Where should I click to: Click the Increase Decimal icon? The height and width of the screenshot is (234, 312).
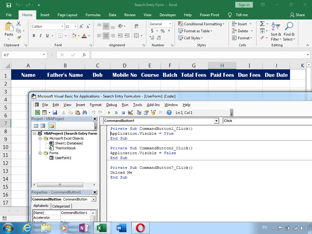coord(152,37)
